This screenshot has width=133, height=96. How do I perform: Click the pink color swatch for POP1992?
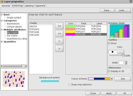[x=70, y=29]
